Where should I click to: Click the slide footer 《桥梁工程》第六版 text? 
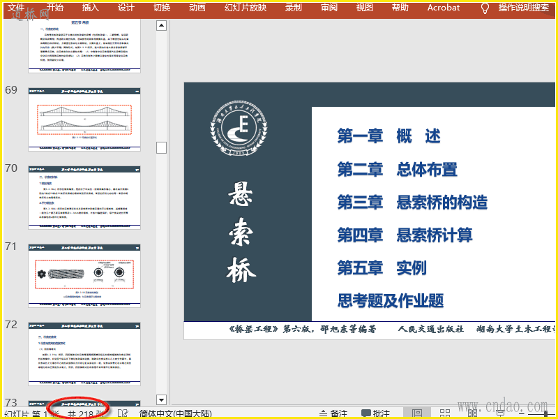pos(302,329)
